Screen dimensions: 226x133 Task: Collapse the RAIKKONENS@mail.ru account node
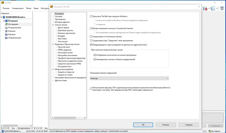point(1,17)
